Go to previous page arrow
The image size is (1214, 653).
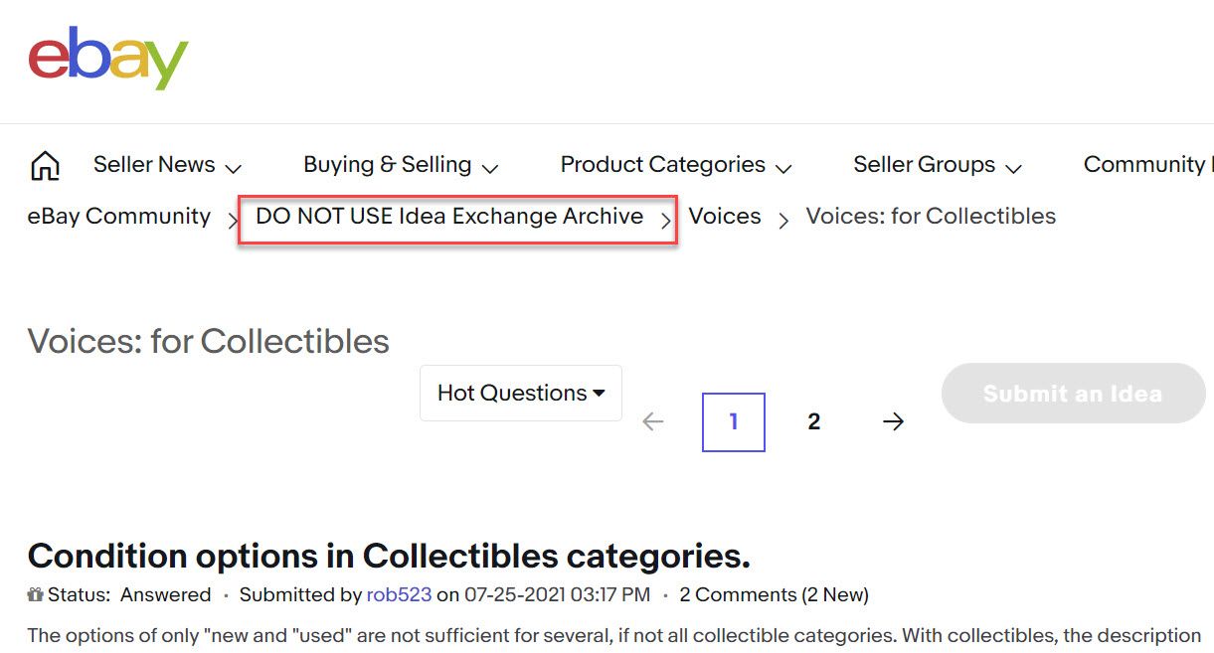pyautogui.click(x=652, y=422)
